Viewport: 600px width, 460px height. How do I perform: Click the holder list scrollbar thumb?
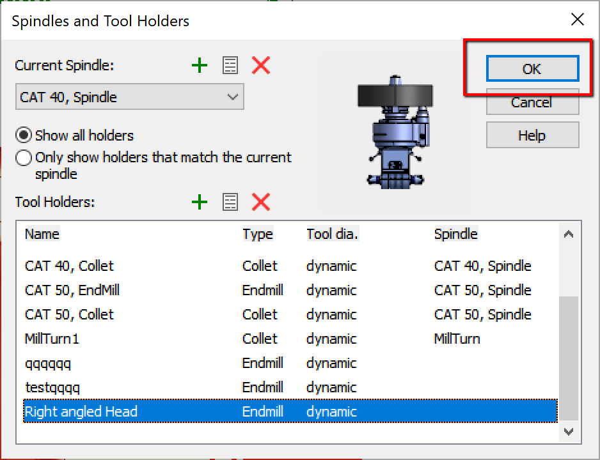coord(569,358)
